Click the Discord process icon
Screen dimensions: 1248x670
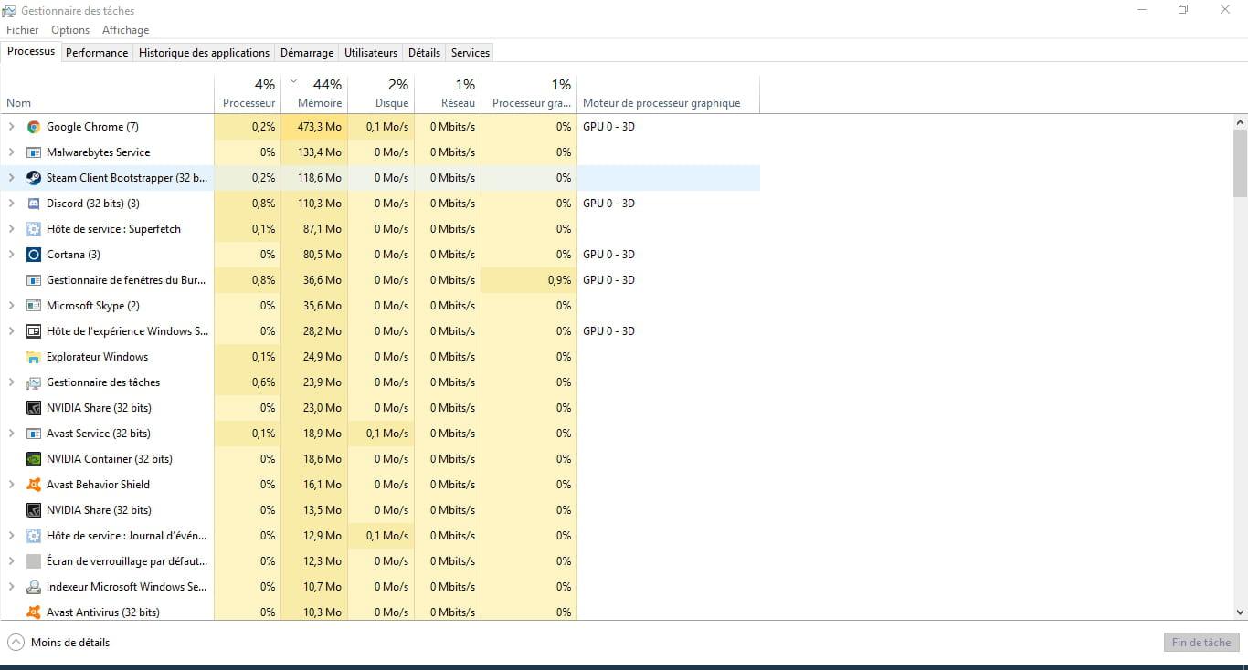tap(34, 204)
